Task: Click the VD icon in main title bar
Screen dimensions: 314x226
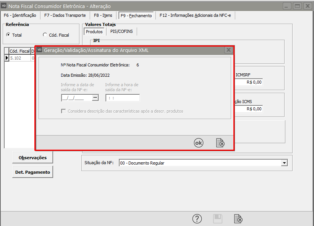Action: (x=4, y=6)
